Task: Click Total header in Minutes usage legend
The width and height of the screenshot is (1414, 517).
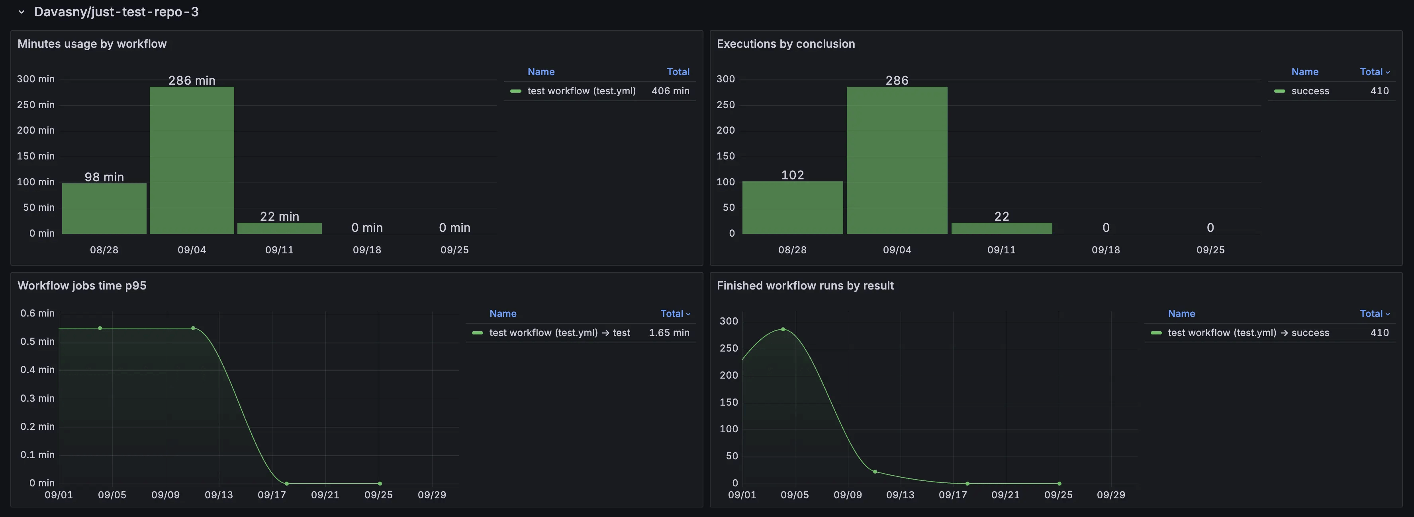Action: pos(678,72)
